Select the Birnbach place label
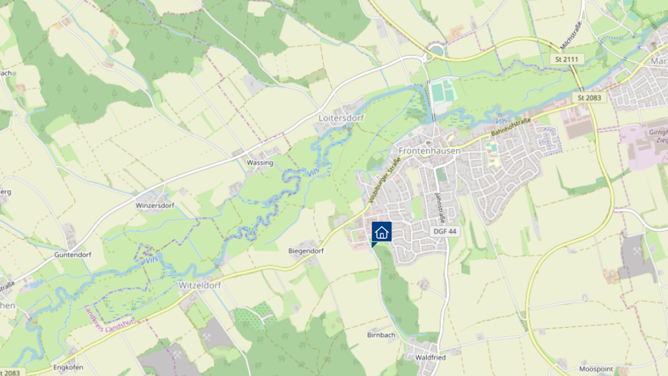 coord(381,335)
